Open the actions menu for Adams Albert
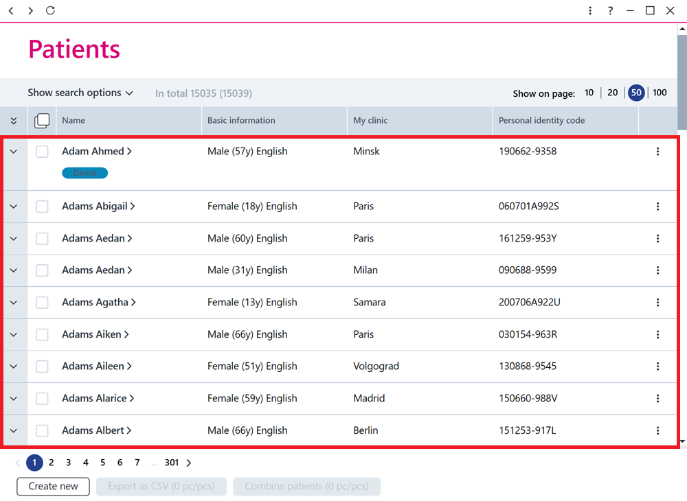The height and width of the screenshot is (501, 687). (x=657, y=430)
